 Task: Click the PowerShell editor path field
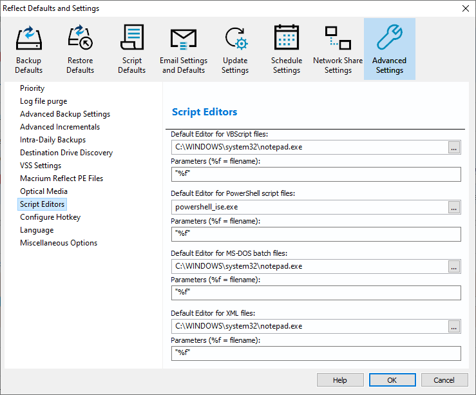(309, 207)
